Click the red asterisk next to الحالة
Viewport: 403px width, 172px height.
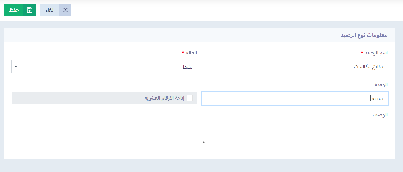tap(183, 52)
